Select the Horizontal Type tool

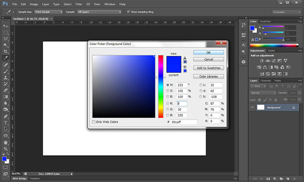click(x=6, y=123)
